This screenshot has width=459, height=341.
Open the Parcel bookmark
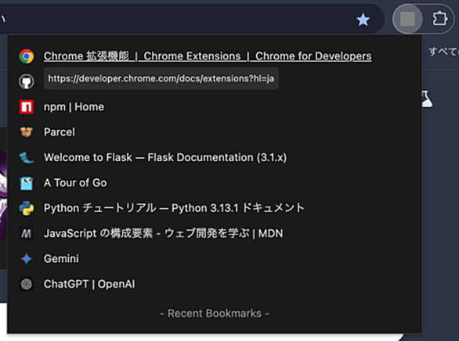(60, 132)
